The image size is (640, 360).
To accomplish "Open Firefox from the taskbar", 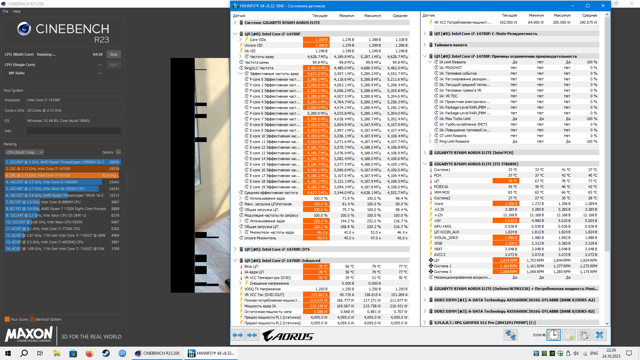I will 89,353.
